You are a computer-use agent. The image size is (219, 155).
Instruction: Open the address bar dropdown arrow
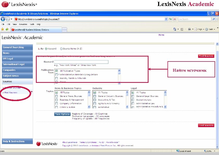point(166,19)
